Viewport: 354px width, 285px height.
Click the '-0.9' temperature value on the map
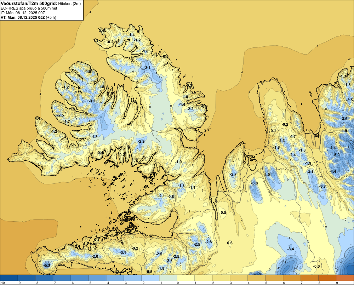[204, 106]
